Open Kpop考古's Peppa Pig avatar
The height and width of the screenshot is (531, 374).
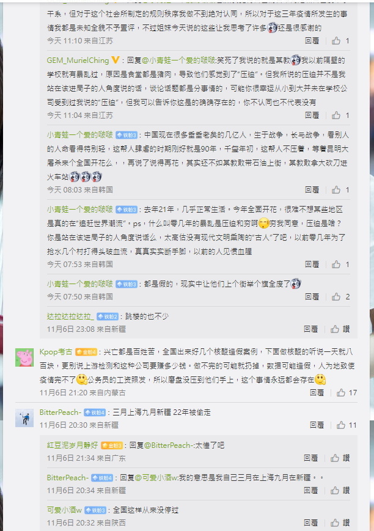pos(24,357)
